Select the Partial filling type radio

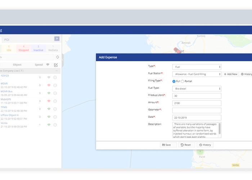pos(183,81)
